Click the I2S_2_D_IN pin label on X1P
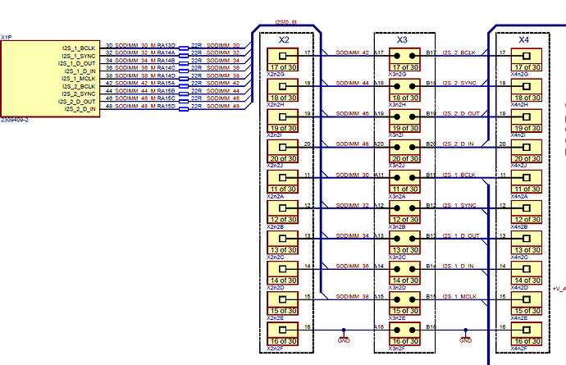 pos(80,108)
